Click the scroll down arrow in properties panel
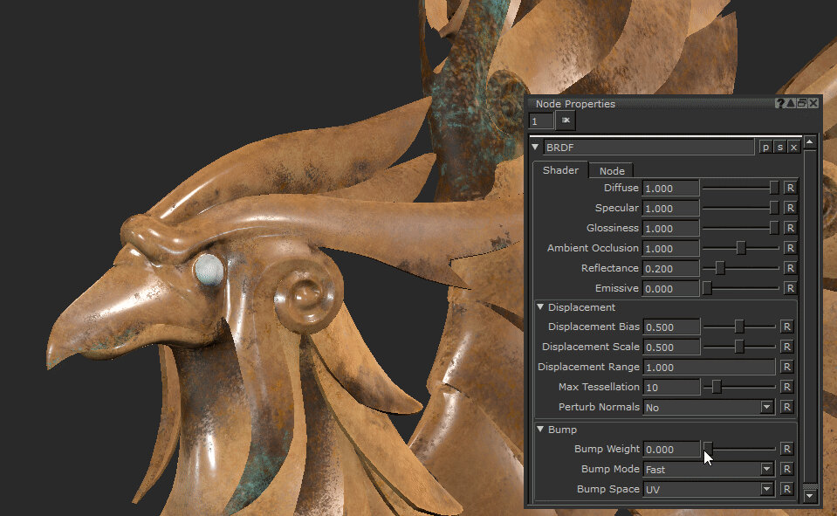 click(810, 496)
